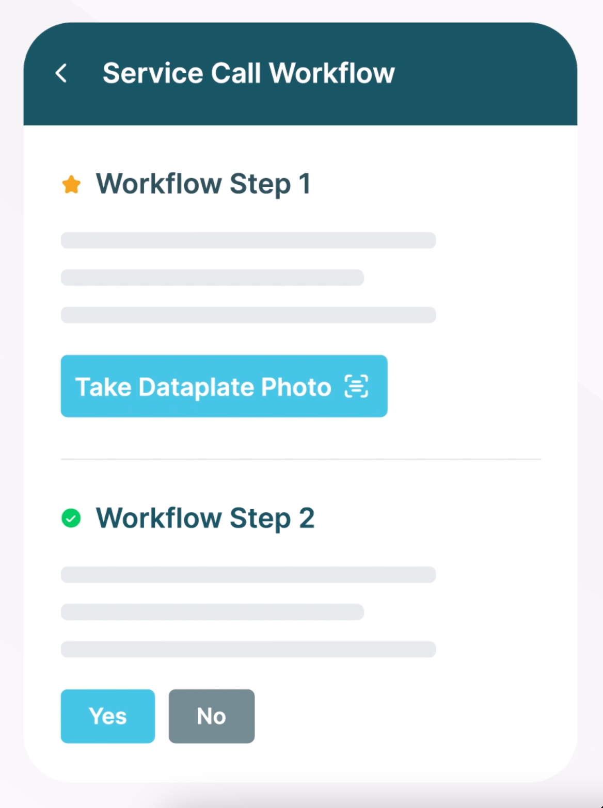Click the placeholder line just above Take Dataplate Photo
Viewport: 603px width, 808px height.
coord(248,315)
